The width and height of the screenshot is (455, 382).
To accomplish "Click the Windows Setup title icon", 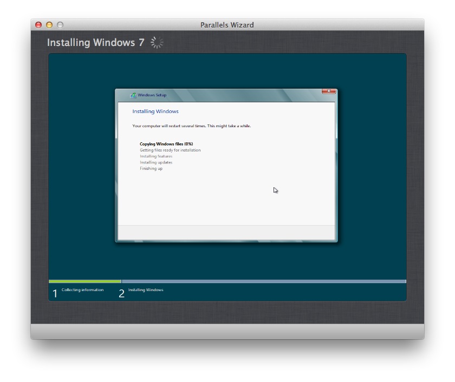I will [133, 95].
